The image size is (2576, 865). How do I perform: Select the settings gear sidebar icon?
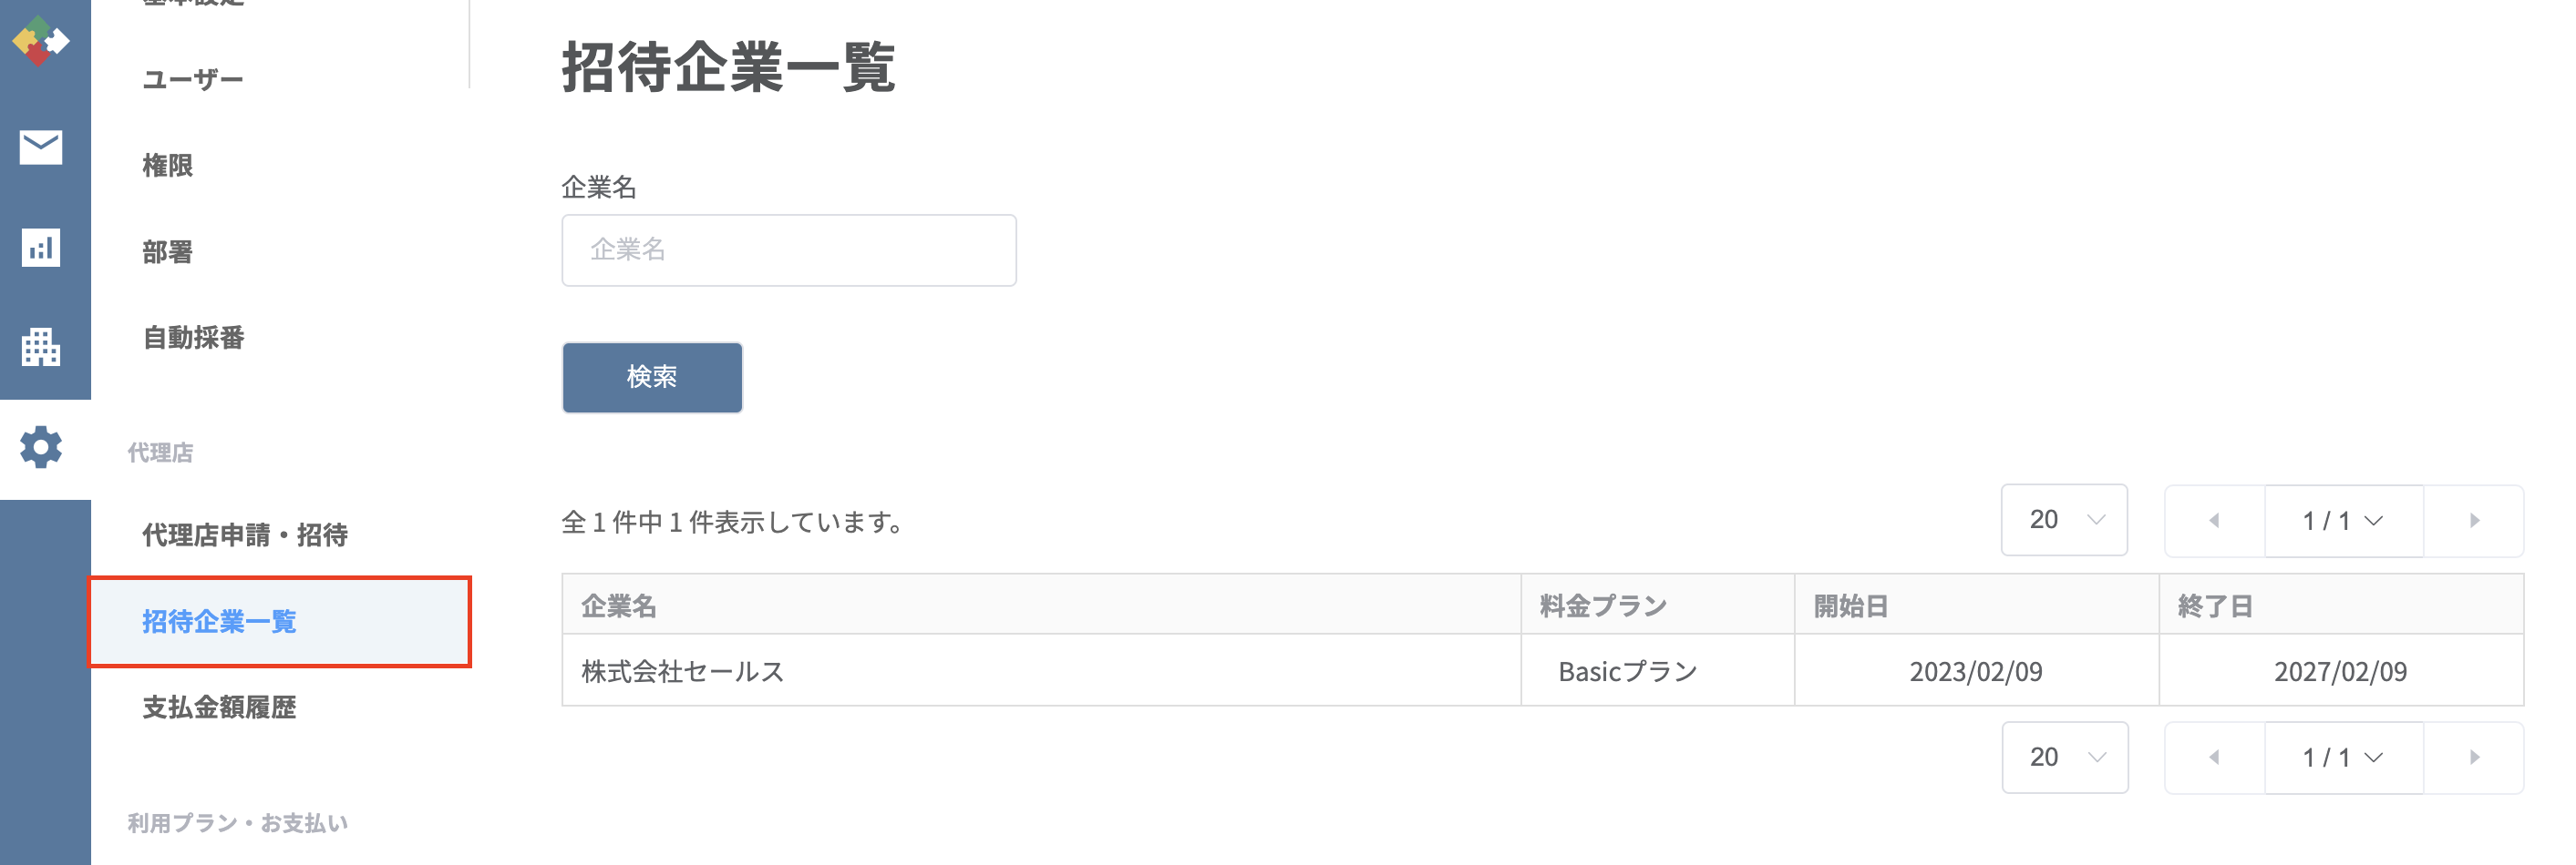click(x=41, y=447)
